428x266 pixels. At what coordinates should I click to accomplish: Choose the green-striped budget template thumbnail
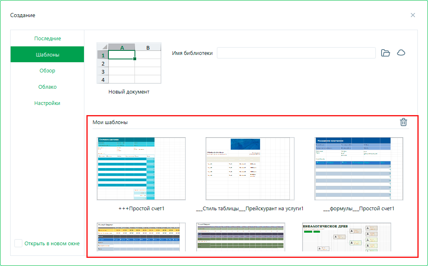click(240, 237)
